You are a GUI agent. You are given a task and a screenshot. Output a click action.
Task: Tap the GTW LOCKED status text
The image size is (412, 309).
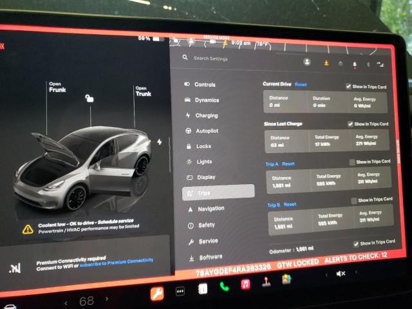(x=297, y=263)
